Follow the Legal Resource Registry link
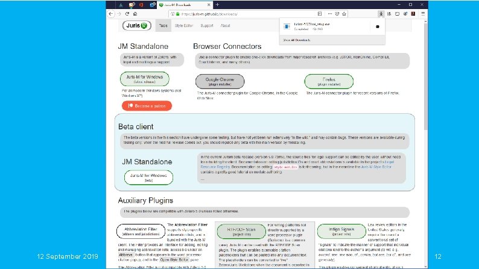This screenshot has height=269, width=479. pyautogui.click(x=215, y=167)
